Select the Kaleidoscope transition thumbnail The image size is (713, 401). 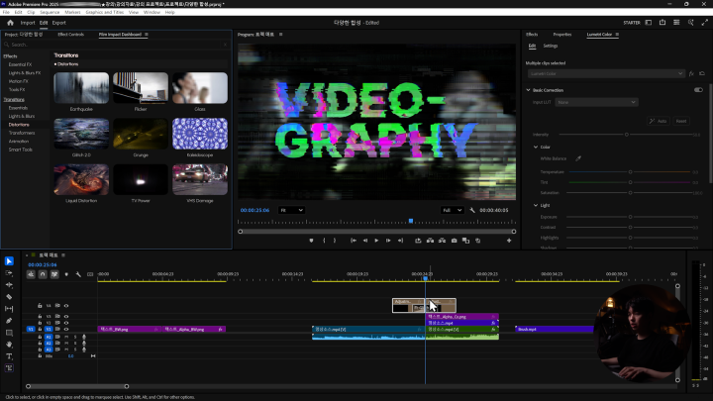tap(199, 134)
